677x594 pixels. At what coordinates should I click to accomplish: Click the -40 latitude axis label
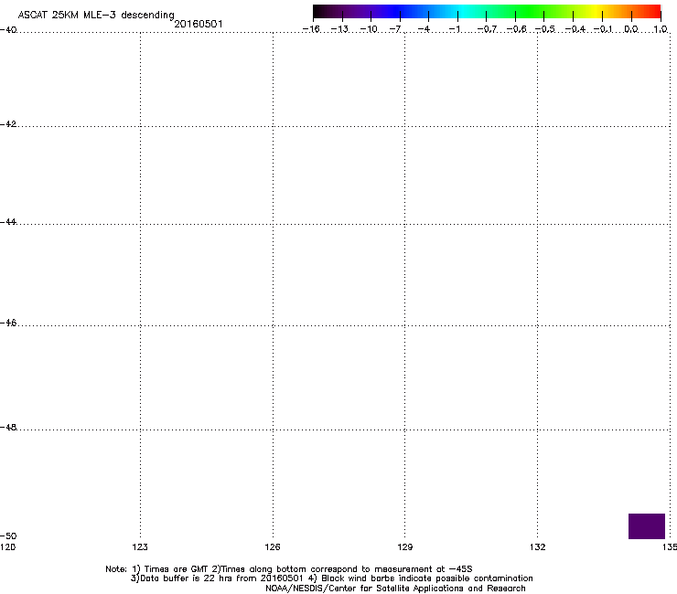click(8, 30)
